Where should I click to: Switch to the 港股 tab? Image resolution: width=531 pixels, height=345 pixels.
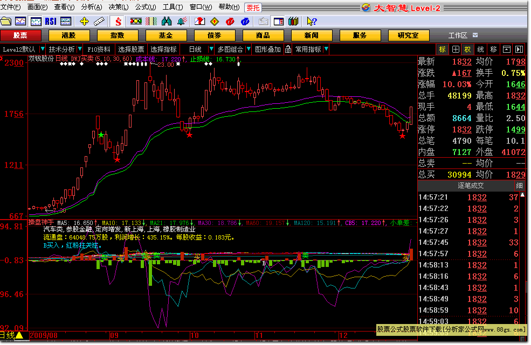coord(69,35)
